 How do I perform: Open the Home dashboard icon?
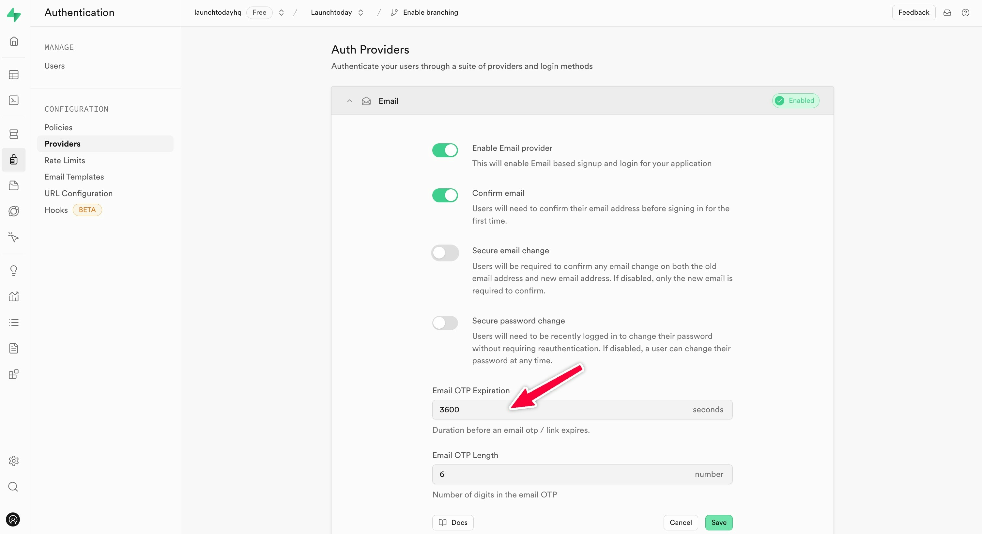pos(14,41)
